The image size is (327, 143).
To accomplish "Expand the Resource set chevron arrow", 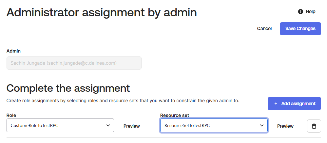I will point(262,125).
